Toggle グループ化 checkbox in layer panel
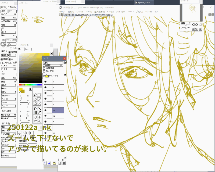Image resolution: width=215 pixels, height=172 pixels. (44, 71)
